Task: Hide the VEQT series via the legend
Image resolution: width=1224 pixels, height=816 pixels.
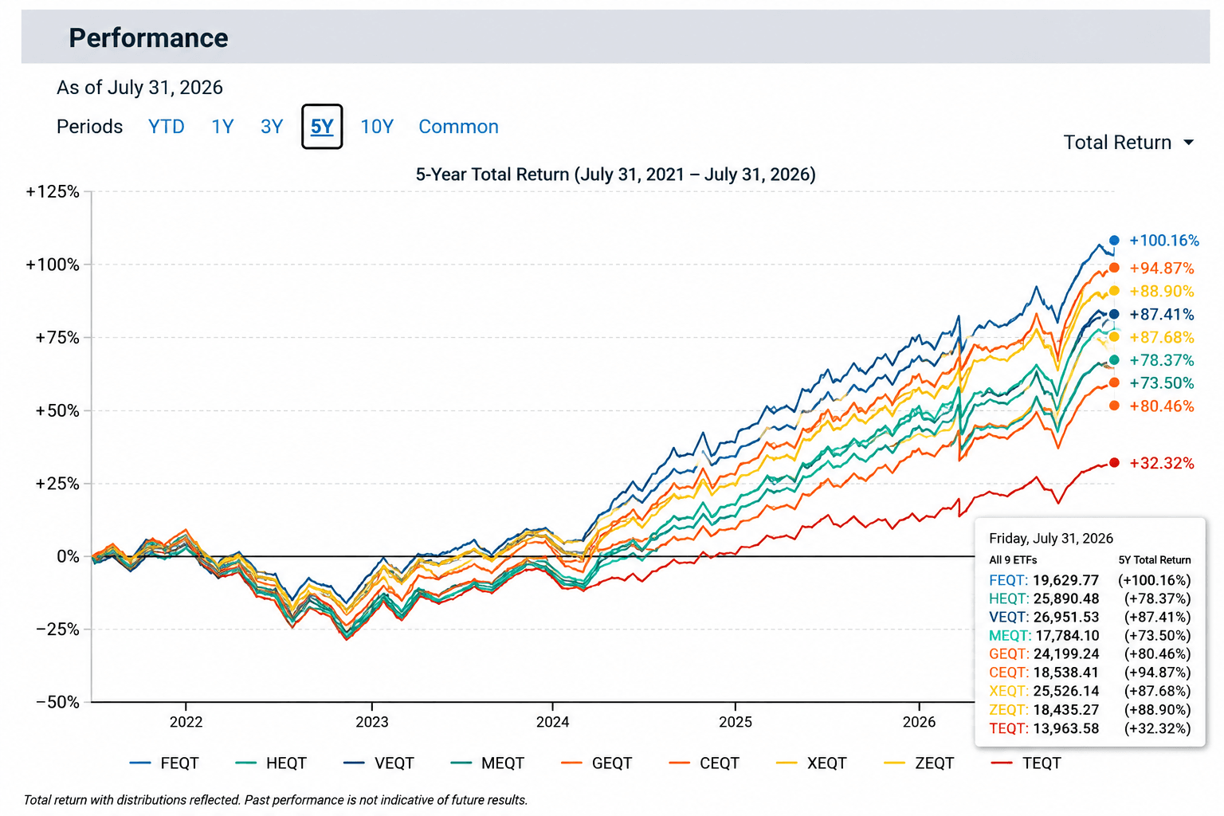Action: click(x=379, y=763)
